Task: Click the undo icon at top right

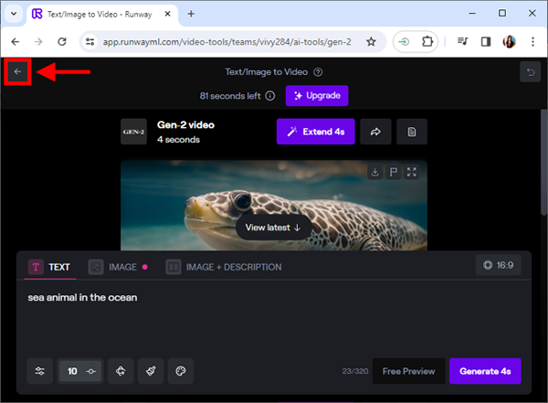Action: pos(530,71)
